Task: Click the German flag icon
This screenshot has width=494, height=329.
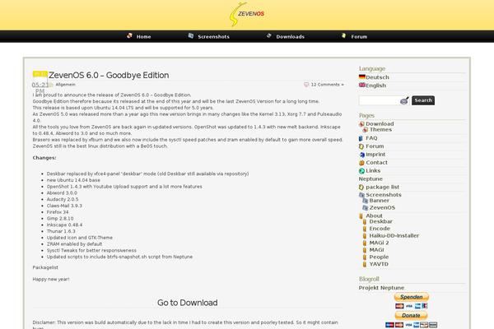Action: pos(362,76)
